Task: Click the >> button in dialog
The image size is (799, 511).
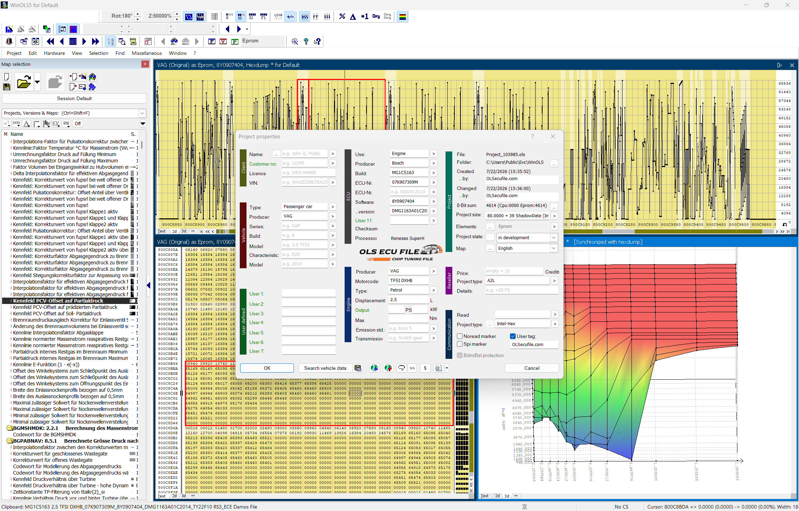Action: point(412,368)
